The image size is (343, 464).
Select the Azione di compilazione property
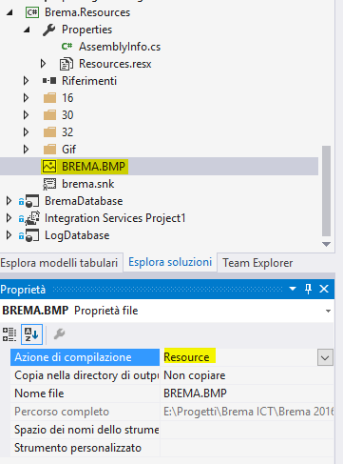click(86, 357)
